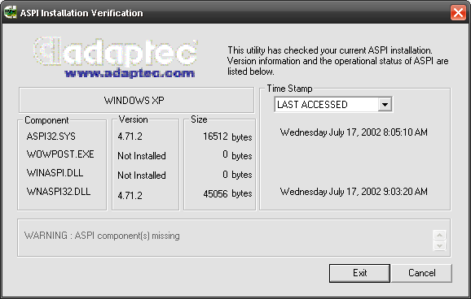Screen dimensions: 471x299
Task: Click the WNASPI32.DLL version 4.71.2 value
Action: tap(130, 195)
